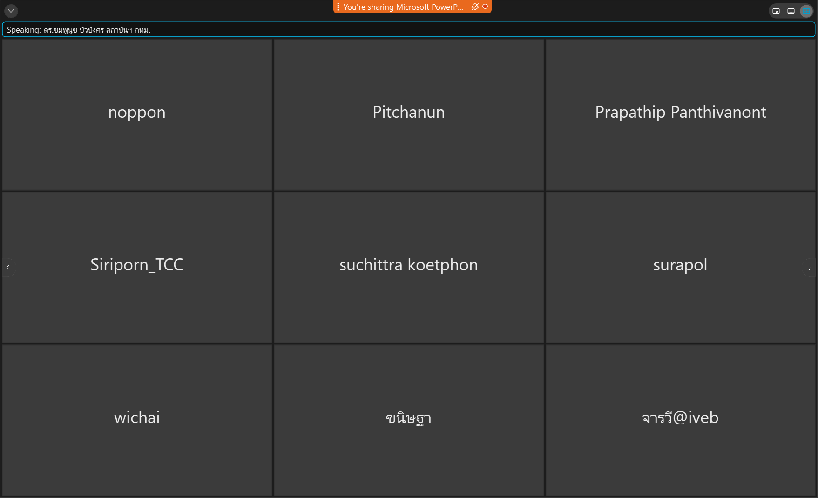Click the Speaking status bar
818x498 pixels.
pos(409,30)
